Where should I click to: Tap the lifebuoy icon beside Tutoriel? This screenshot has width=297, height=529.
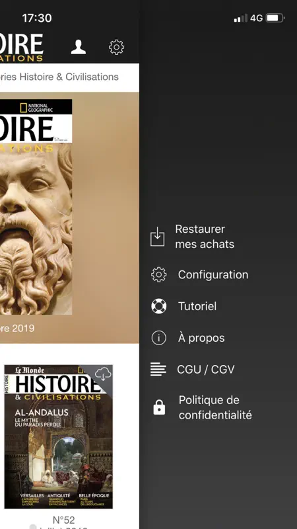[x=158, y=306]
